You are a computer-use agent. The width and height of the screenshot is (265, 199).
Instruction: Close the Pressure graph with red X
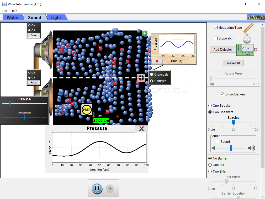coord(141,129)
